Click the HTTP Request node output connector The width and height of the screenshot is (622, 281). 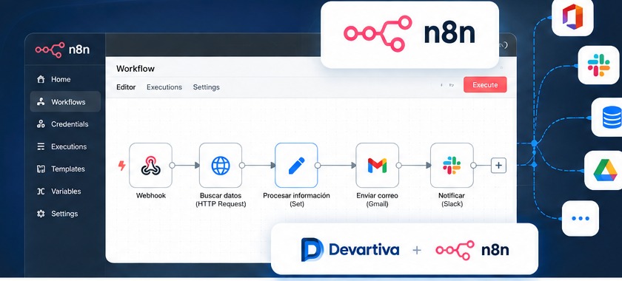pyautogui.click(x=242, y=165)
